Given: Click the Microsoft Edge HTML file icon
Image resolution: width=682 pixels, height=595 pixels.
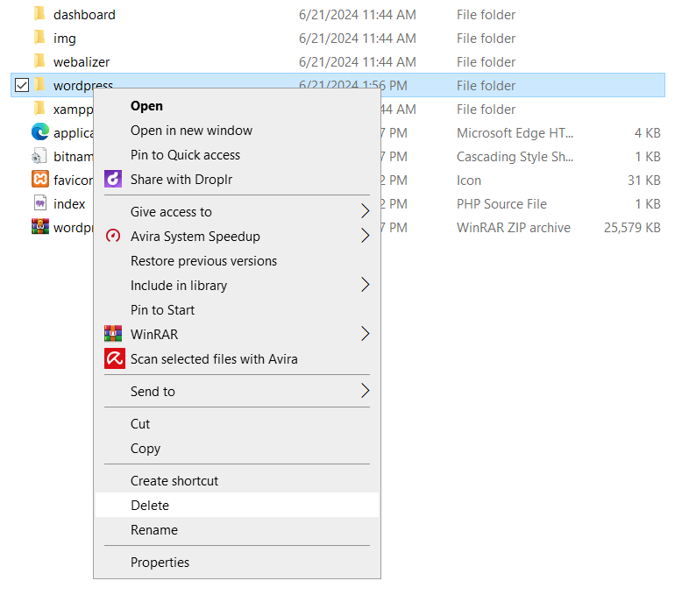Looking at the screenshot, I should click(x=40, y=131).
